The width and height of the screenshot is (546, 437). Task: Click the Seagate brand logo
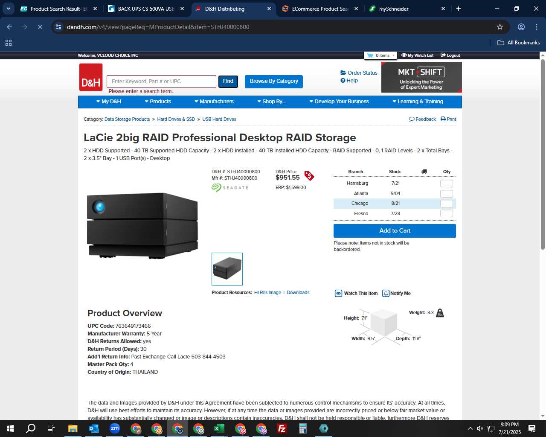(x=229, y=187)
